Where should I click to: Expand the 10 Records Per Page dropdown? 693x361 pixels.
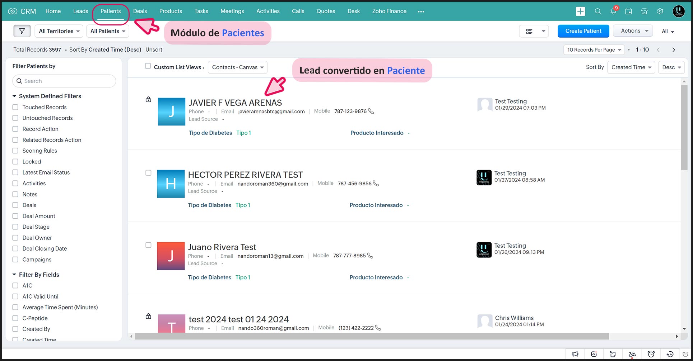pos(594,50)
